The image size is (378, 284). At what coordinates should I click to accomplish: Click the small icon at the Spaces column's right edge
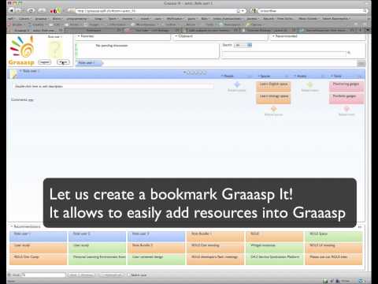(287, 76)
